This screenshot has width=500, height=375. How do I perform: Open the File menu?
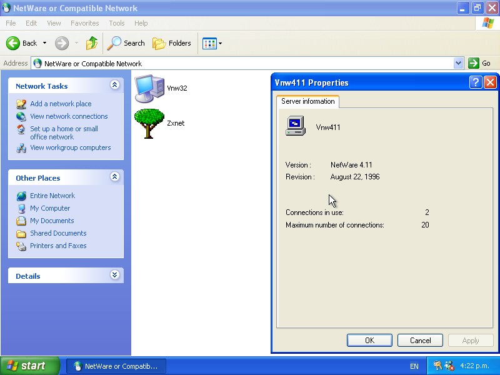tap(11, 23)
